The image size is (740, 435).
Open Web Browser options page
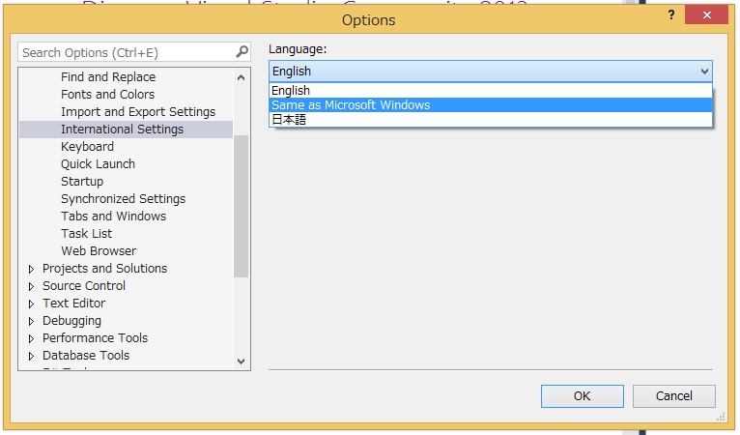[x=99, y=251]
